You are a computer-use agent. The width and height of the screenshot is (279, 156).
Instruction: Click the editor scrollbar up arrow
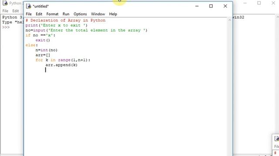[230, 20]
